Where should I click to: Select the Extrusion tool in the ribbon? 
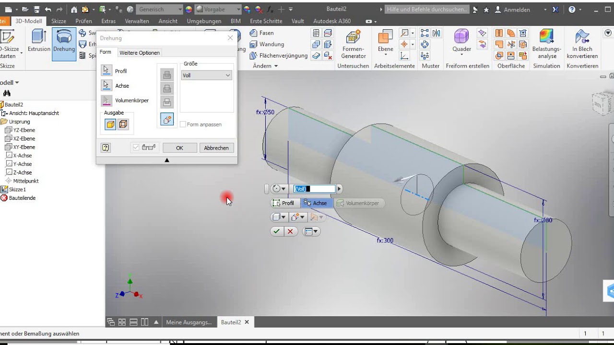(39, 41)
